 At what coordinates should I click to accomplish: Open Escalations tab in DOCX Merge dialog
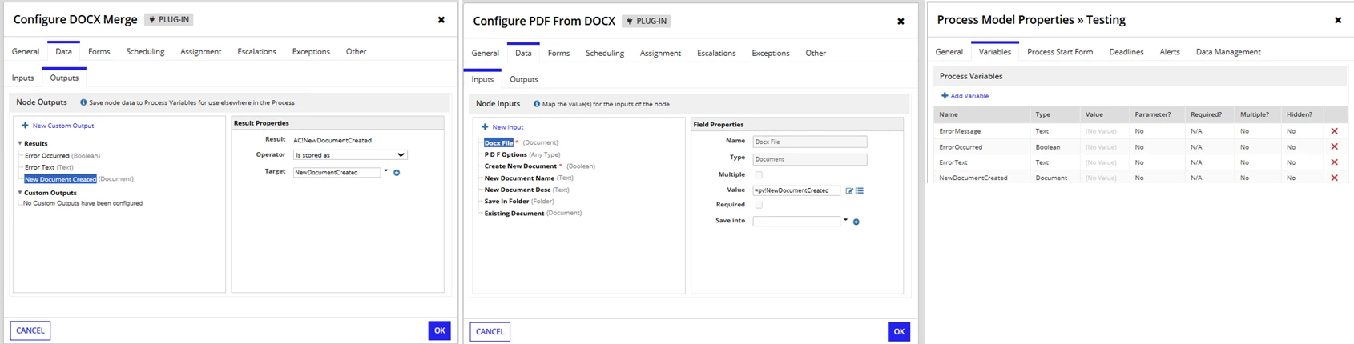pos(256,52)
